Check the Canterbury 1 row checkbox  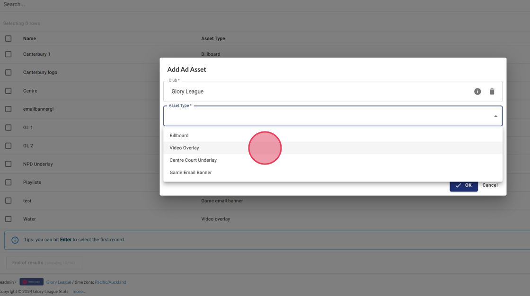tap(9, 54)
